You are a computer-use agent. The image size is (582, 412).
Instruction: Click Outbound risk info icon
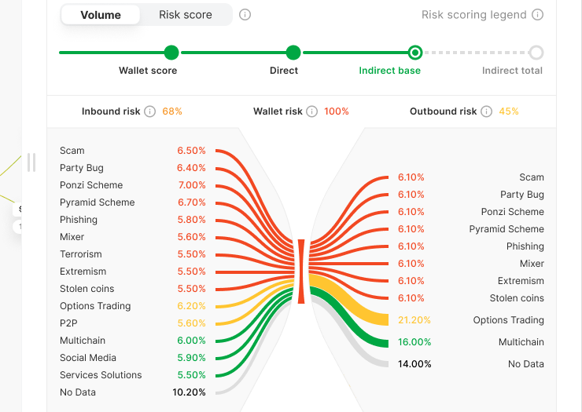coord(486,111)
